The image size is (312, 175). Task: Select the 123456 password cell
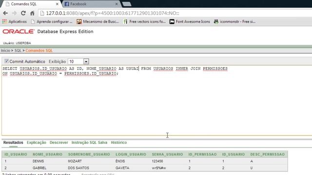[157, 161]
